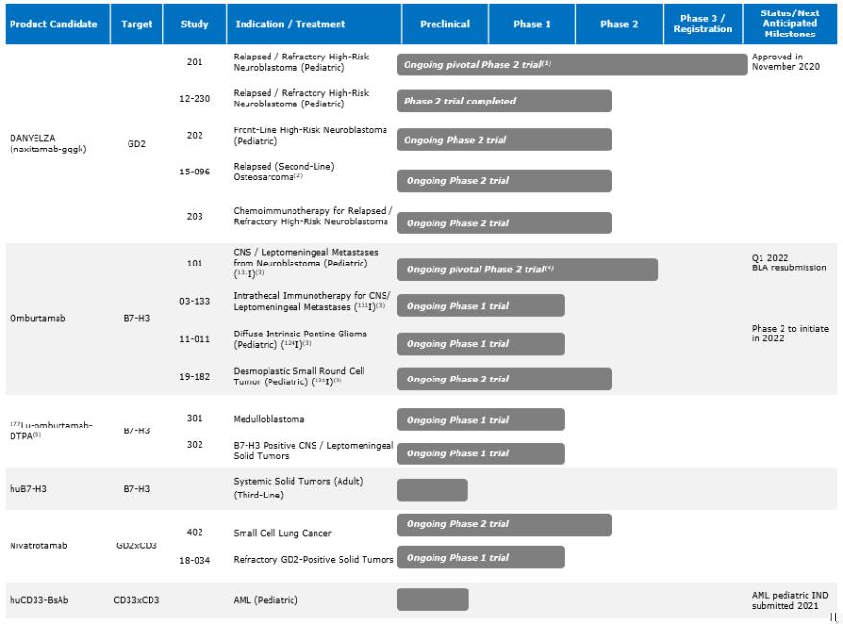Click 'AML pediatric IND submitted 2021' text
Image resolution: width=843 pixels, height=624 pixels.
[x=790, y=600]
